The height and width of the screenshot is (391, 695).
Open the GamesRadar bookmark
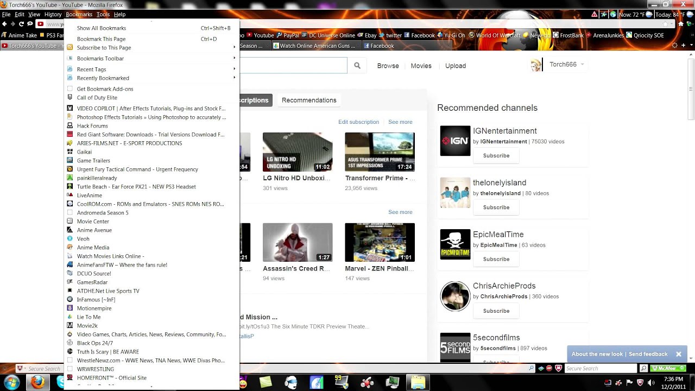(x=152, y=282)
